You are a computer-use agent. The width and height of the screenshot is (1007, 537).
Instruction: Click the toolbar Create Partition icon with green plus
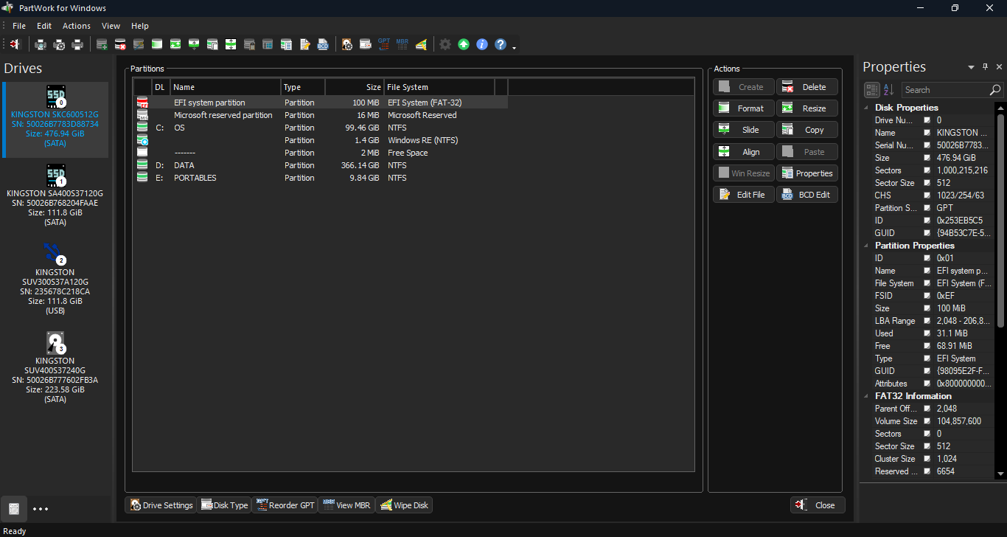pos(102,44)
